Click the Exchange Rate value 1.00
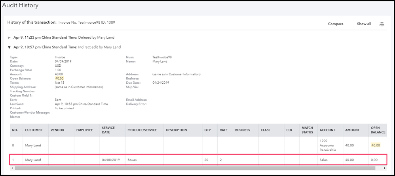The height and width of the screenshot is (176, 395). pyautogui.click(x=58, y=70)
